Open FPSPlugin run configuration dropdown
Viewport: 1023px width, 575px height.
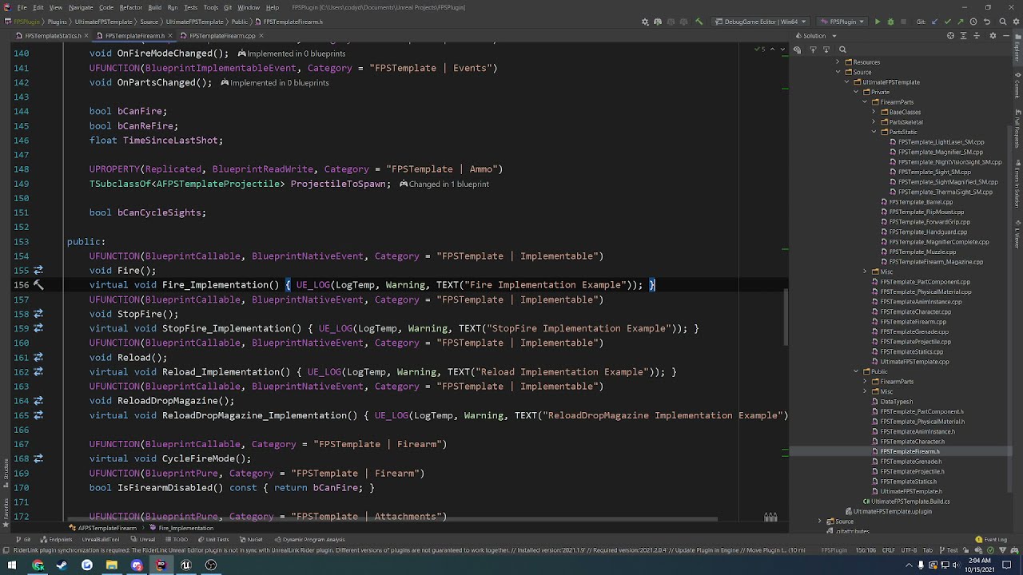tap(842, 22)
